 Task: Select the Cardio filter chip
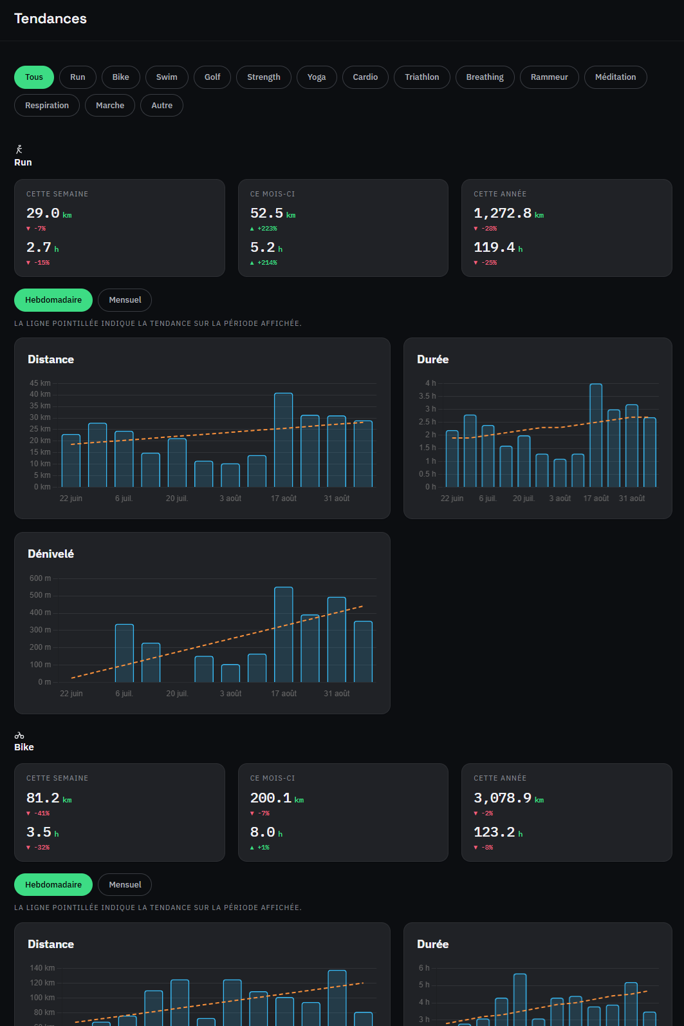coord(365,77)
